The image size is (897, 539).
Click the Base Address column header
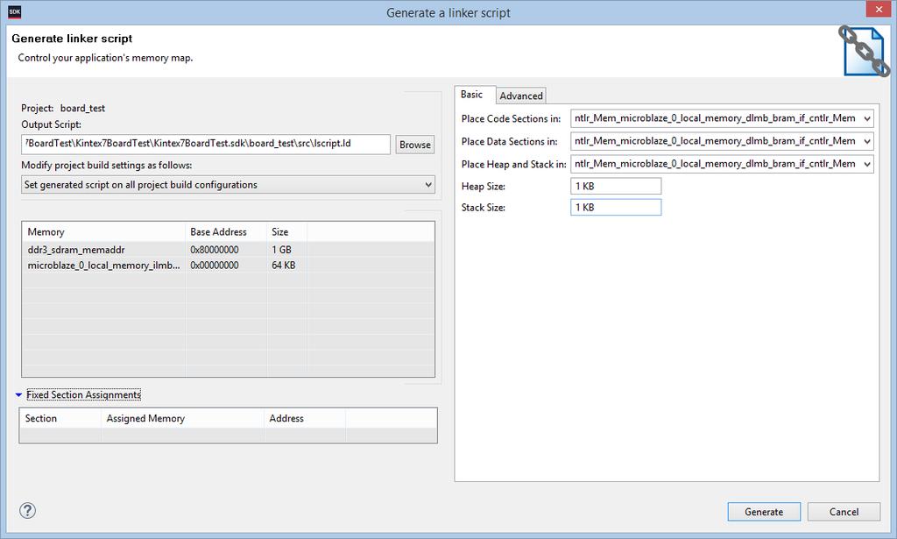coord(226,231)
